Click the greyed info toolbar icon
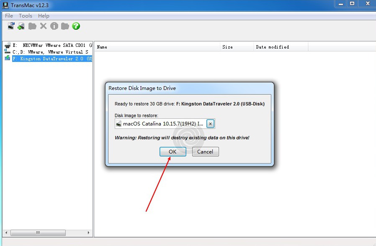Viewport: 376px width, 246px height. (x=54, y=26)
